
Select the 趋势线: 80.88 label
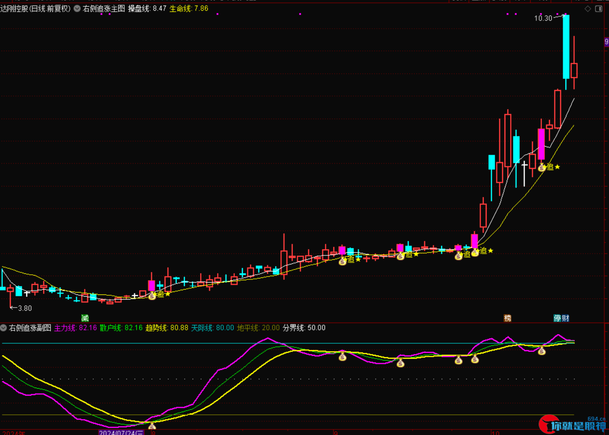click(x=167, y=328)
